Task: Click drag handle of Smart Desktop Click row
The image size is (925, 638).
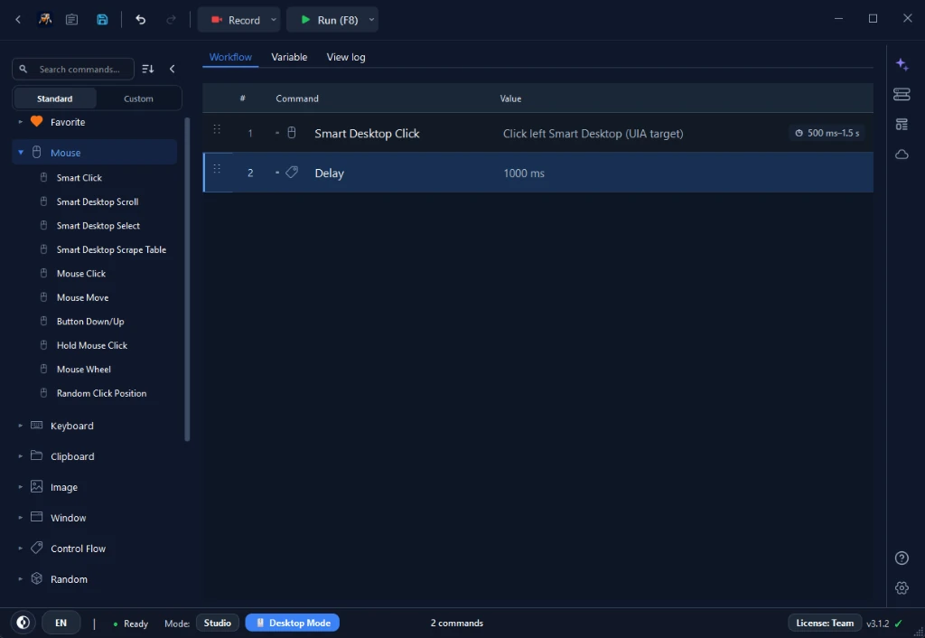Action: [x=217, y=129]
